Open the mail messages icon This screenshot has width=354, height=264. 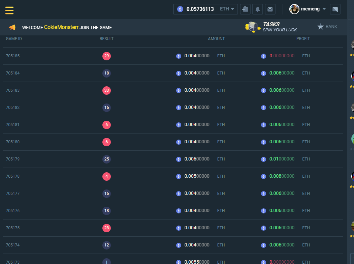[x=270, y=9]
